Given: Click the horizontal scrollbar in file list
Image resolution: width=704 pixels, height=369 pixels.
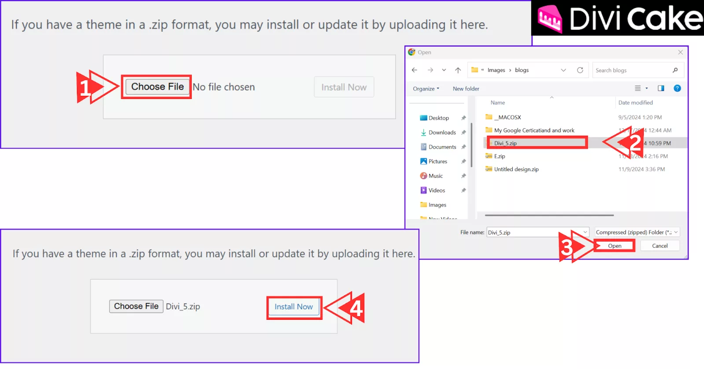Looking at the screenshot, I should click(x=549, y=215).
